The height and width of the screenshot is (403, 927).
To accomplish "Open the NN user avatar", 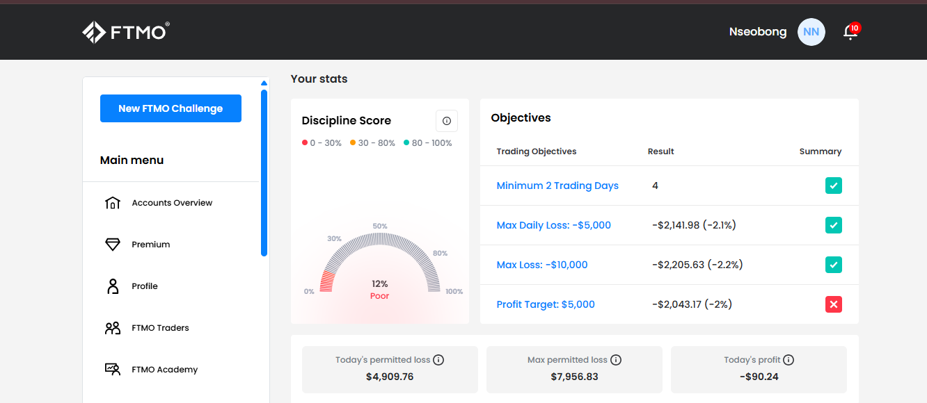I will click(811, 32).
